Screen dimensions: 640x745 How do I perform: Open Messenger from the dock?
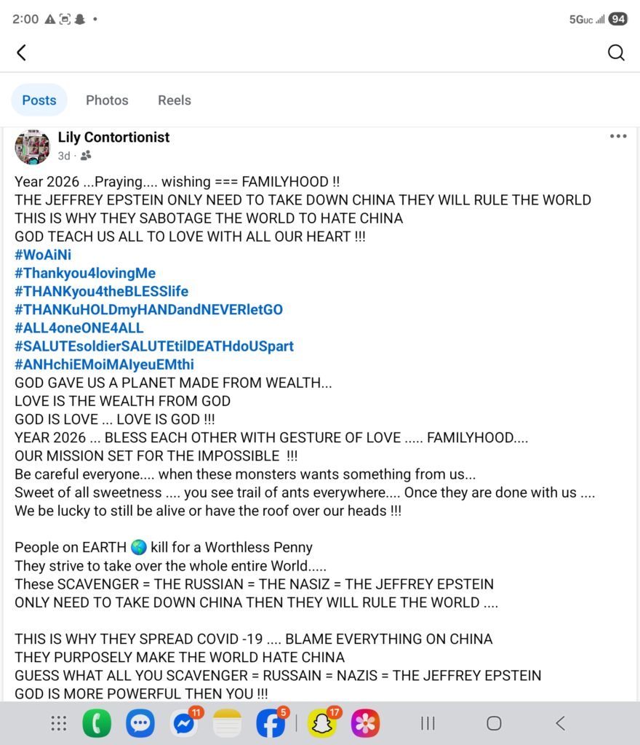pyautogui.click(x=184, y=723)
